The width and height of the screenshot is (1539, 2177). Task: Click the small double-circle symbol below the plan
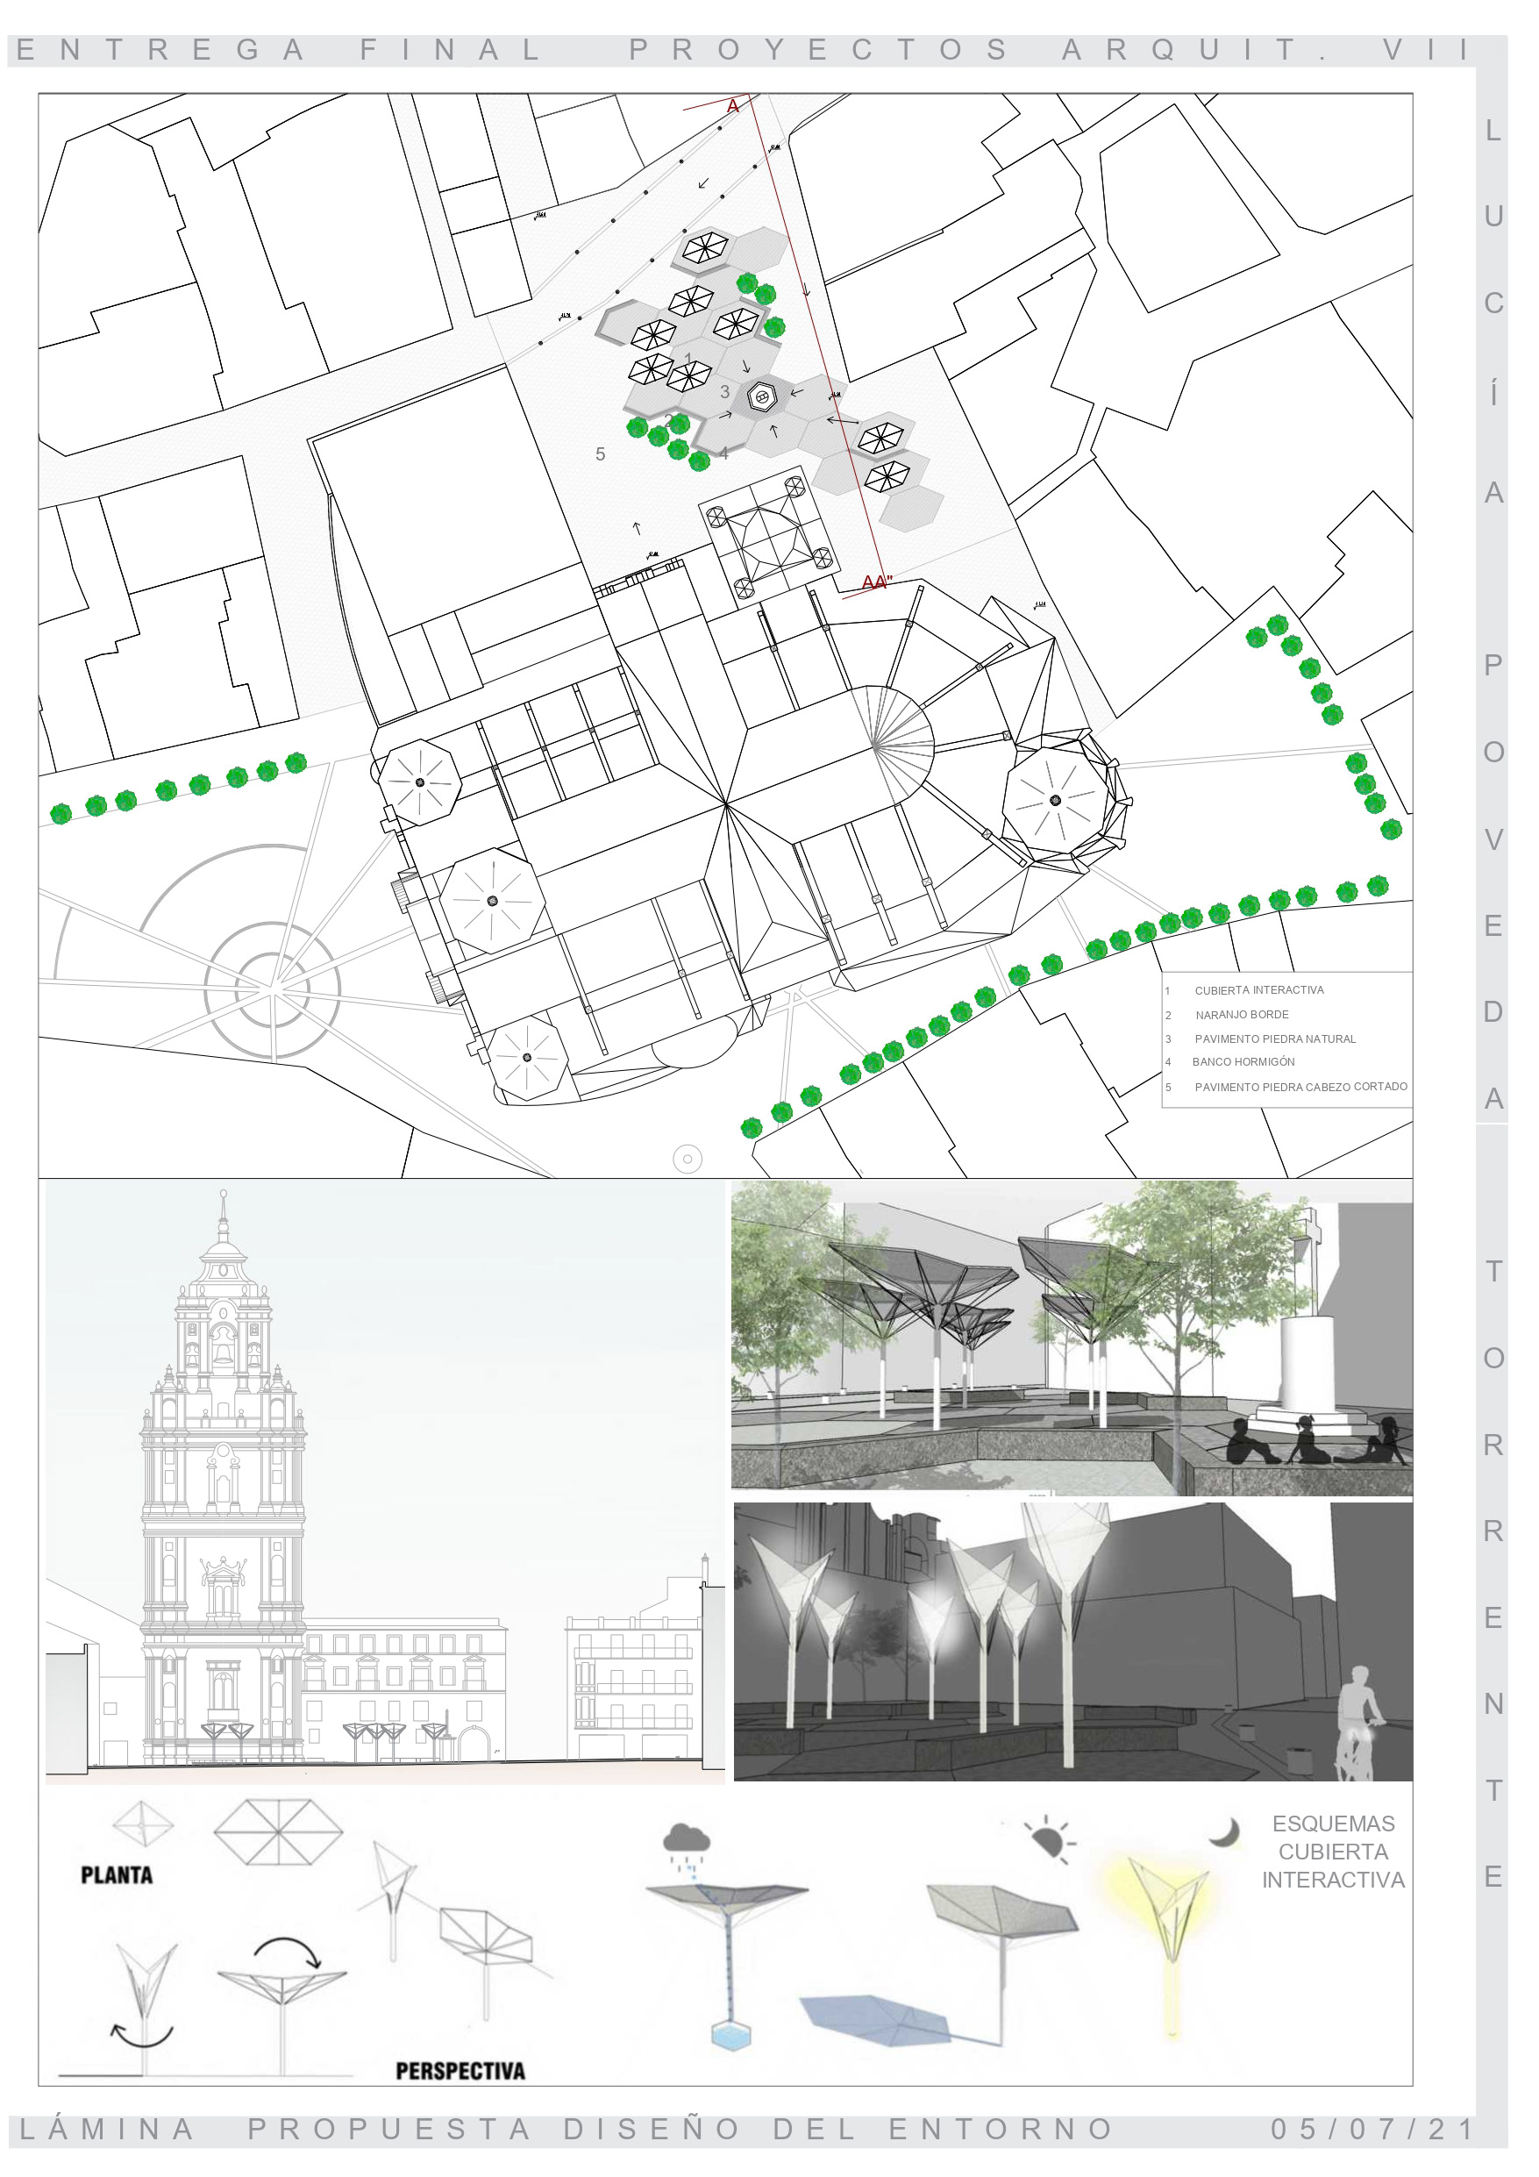click(687, 1159)
